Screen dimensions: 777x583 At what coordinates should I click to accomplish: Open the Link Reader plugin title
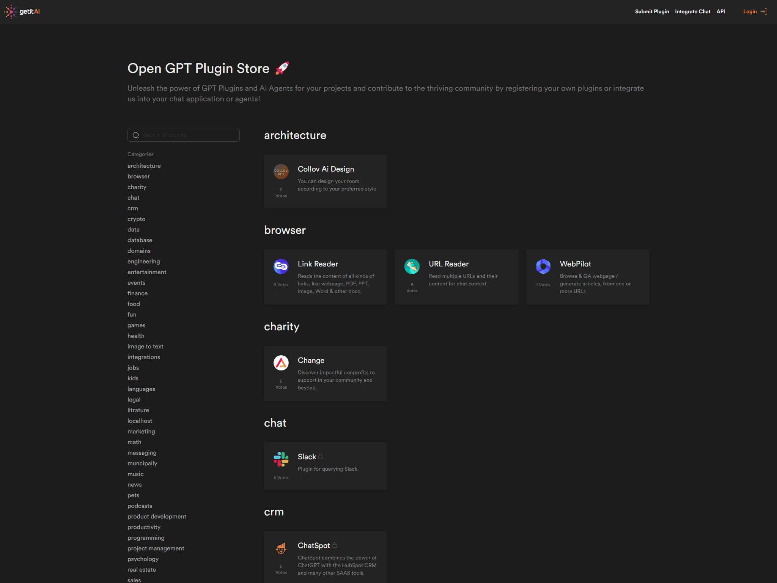click(x=318, y=264)
